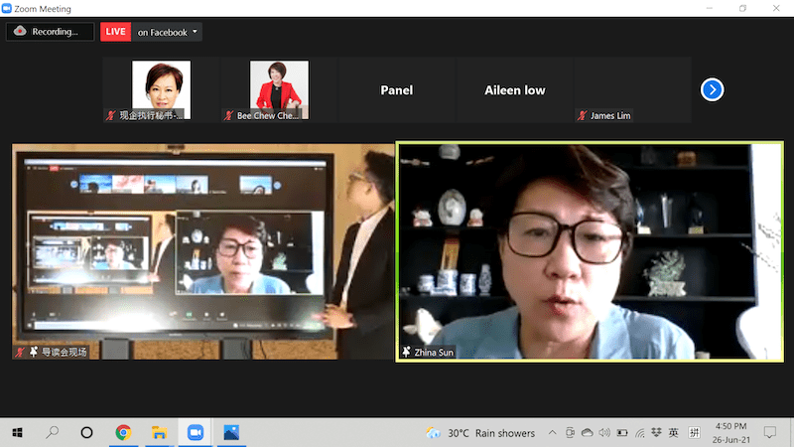Open the Windows Start menu

[17, 433]
